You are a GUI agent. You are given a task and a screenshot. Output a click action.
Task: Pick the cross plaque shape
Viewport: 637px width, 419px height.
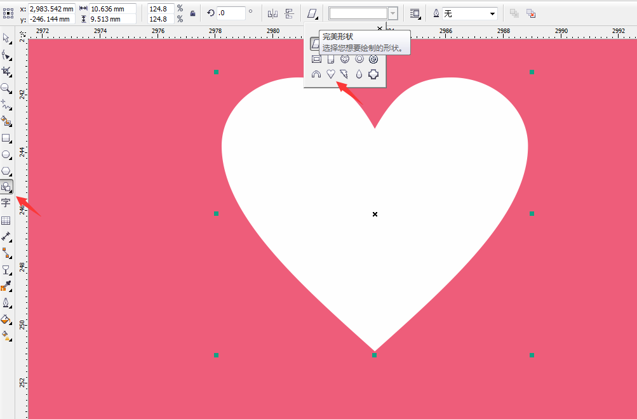click(x=373, y=74)
